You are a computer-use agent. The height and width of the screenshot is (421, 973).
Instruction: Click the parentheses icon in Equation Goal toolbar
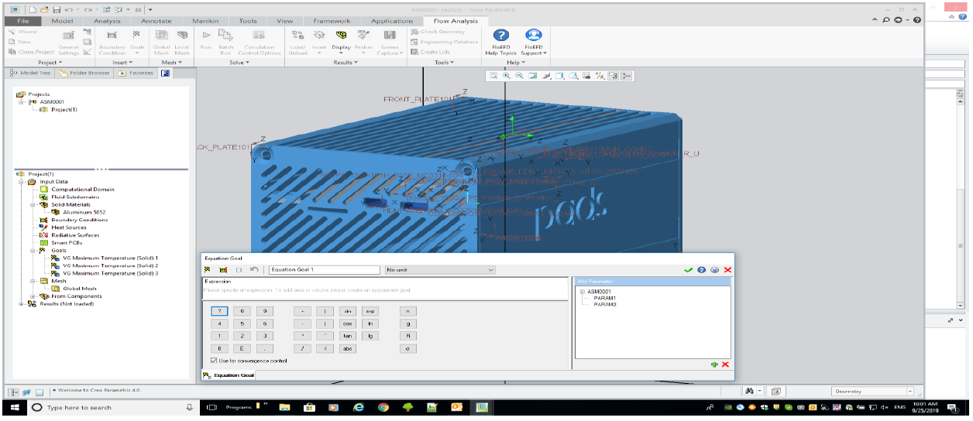pos(239,269)
